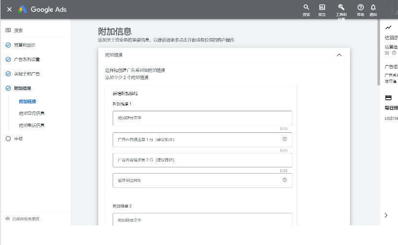Screen dimensions: 398x245
Task: Open the notifications bell icon
Action: [x=373, y=7]
